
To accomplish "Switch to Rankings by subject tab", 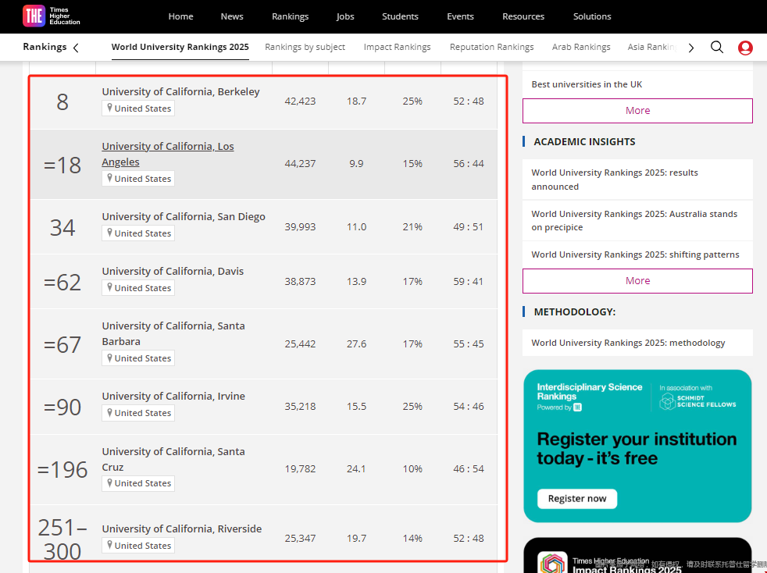I will point(305,48).
